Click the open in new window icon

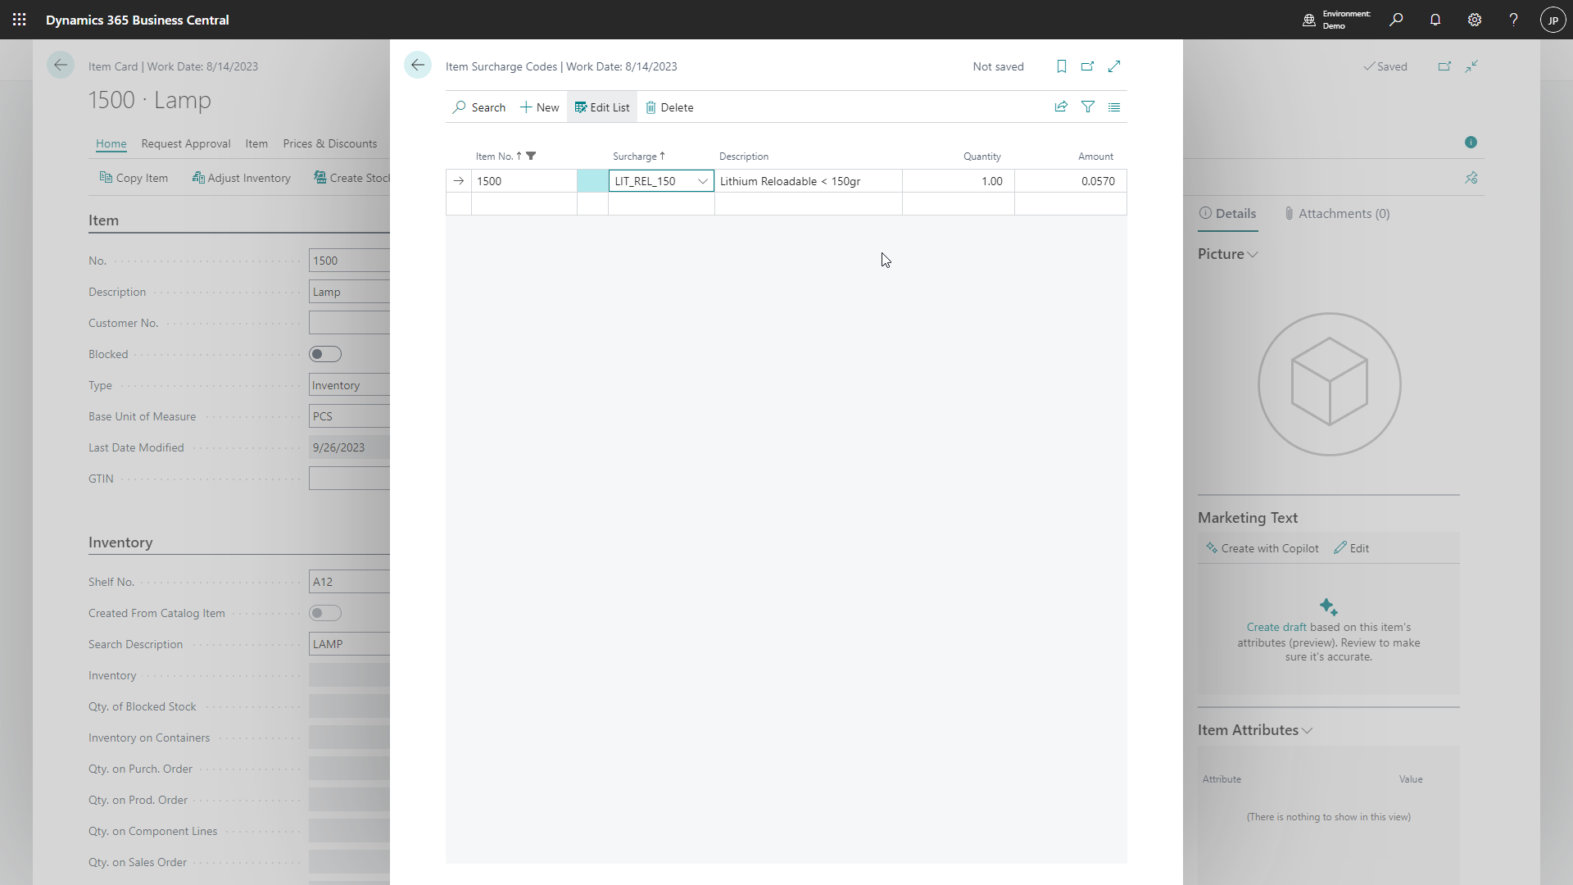[x=1087, y=66]
